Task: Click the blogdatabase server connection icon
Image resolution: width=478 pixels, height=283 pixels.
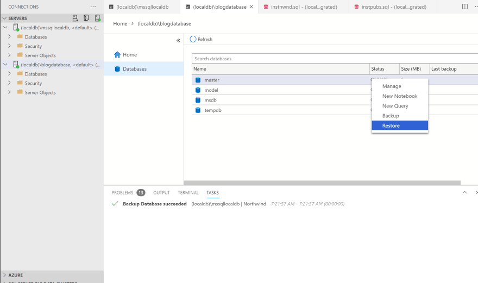Action: 16,64
